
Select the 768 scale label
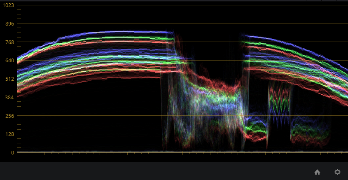(x=9, y=42)
